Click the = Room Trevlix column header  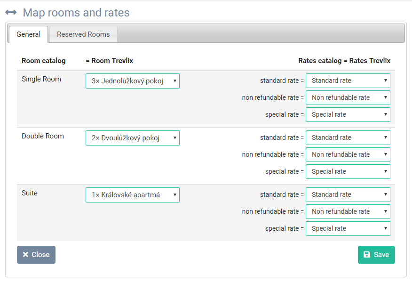109,61
